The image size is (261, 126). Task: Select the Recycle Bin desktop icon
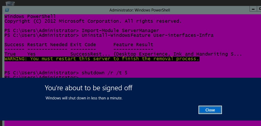click(10, 3)
